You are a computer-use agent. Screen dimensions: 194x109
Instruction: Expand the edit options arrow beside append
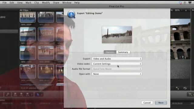32,95
